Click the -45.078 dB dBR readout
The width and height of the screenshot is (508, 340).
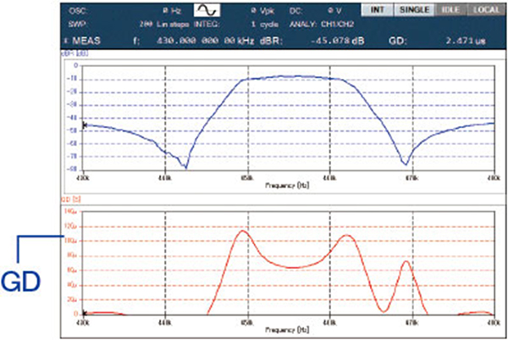click(337, 41)
